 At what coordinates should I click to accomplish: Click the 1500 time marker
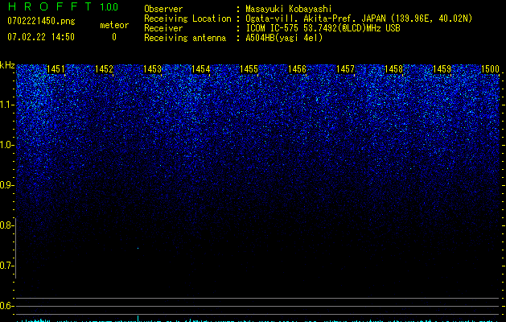tap(491, 69)
